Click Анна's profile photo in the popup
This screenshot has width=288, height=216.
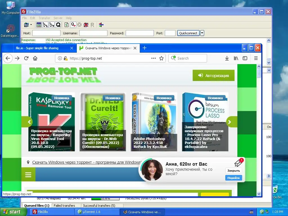pos(152,170)
